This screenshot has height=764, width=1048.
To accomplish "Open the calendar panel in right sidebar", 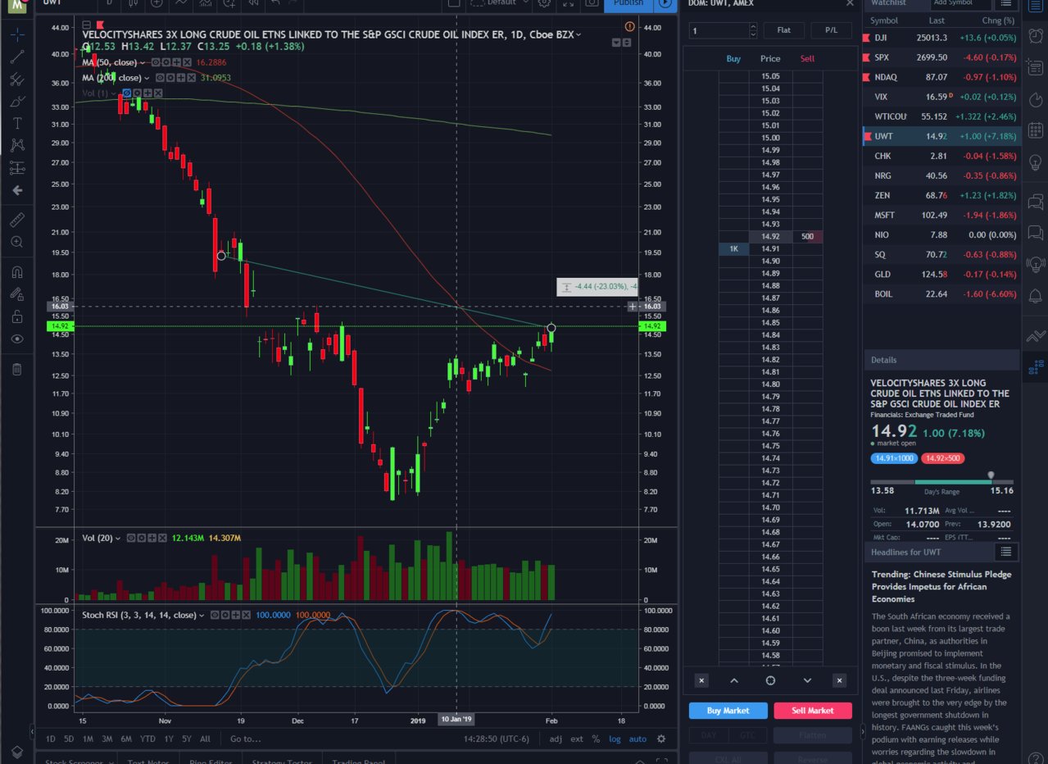I will click(x=1035, y=130).
